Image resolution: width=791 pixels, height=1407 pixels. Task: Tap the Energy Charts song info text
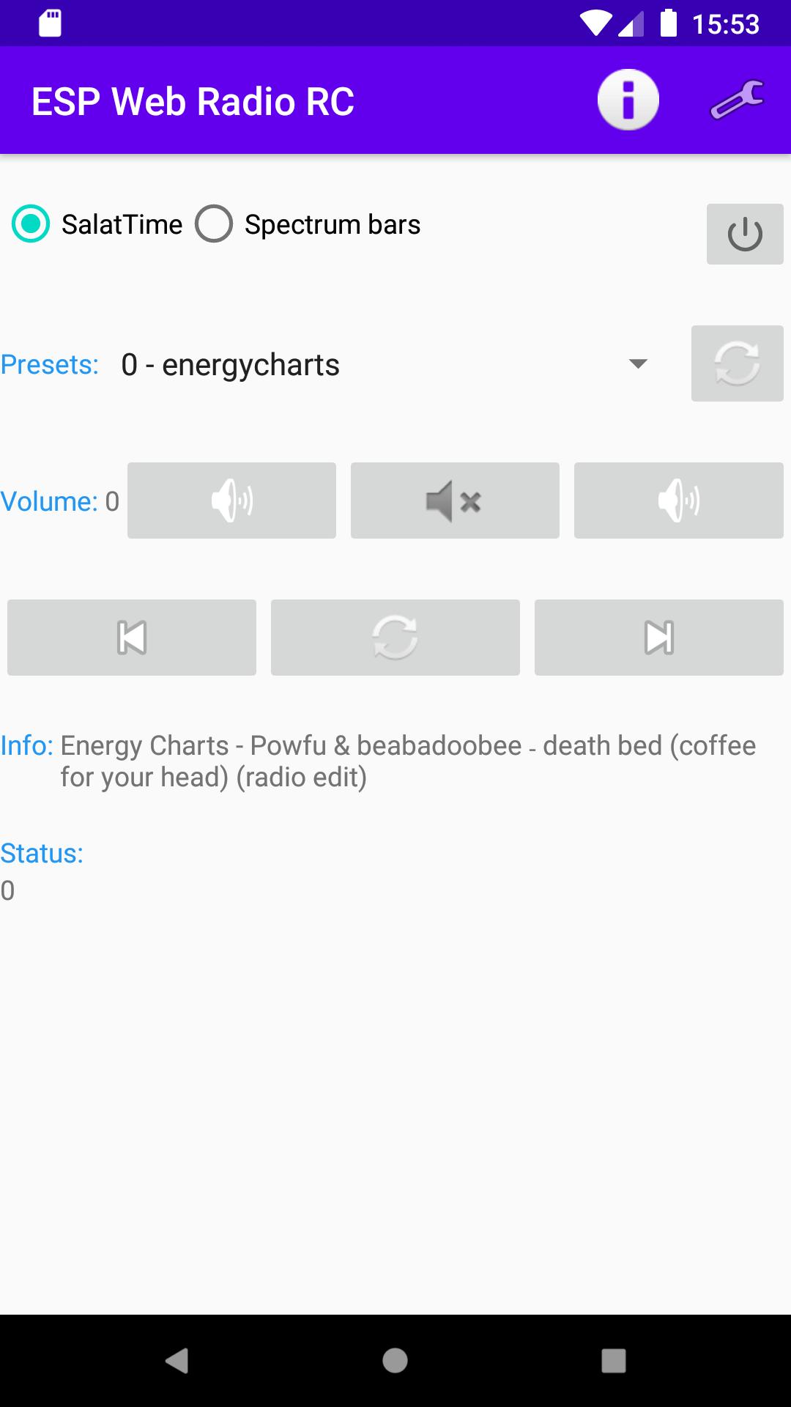click(x=407, y=761)
